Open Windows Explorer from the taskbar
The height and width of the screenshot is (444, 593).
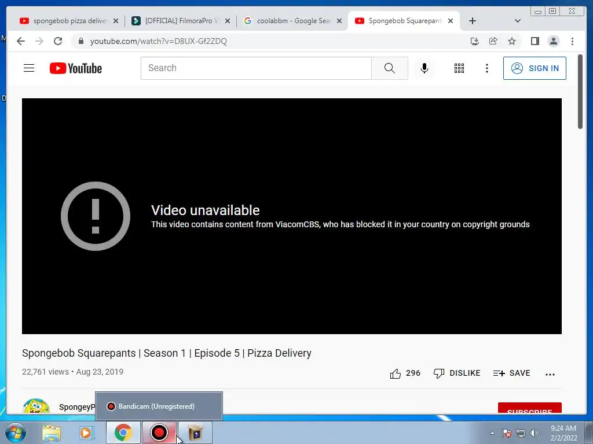point(52,432)
